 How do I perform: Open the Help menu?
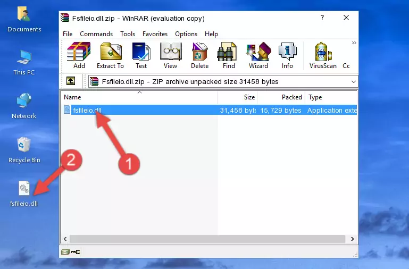(x=211, y=34)
